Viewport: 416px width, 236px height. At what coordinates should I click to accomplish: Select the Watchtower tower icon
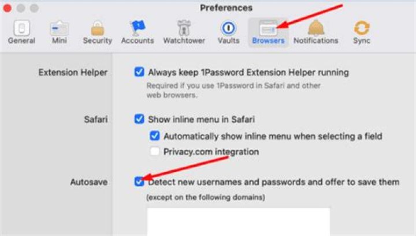pyautogui.click(x=184, y=28)
